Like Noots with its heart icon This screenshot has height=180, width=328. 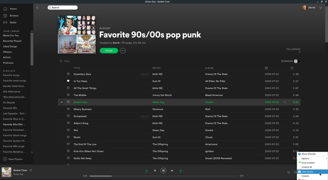click(68, 137)
